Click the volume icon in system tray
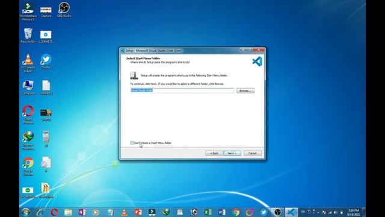Viewport: 385px width, 217px height. pyautogui.click(x=336, y=212)
